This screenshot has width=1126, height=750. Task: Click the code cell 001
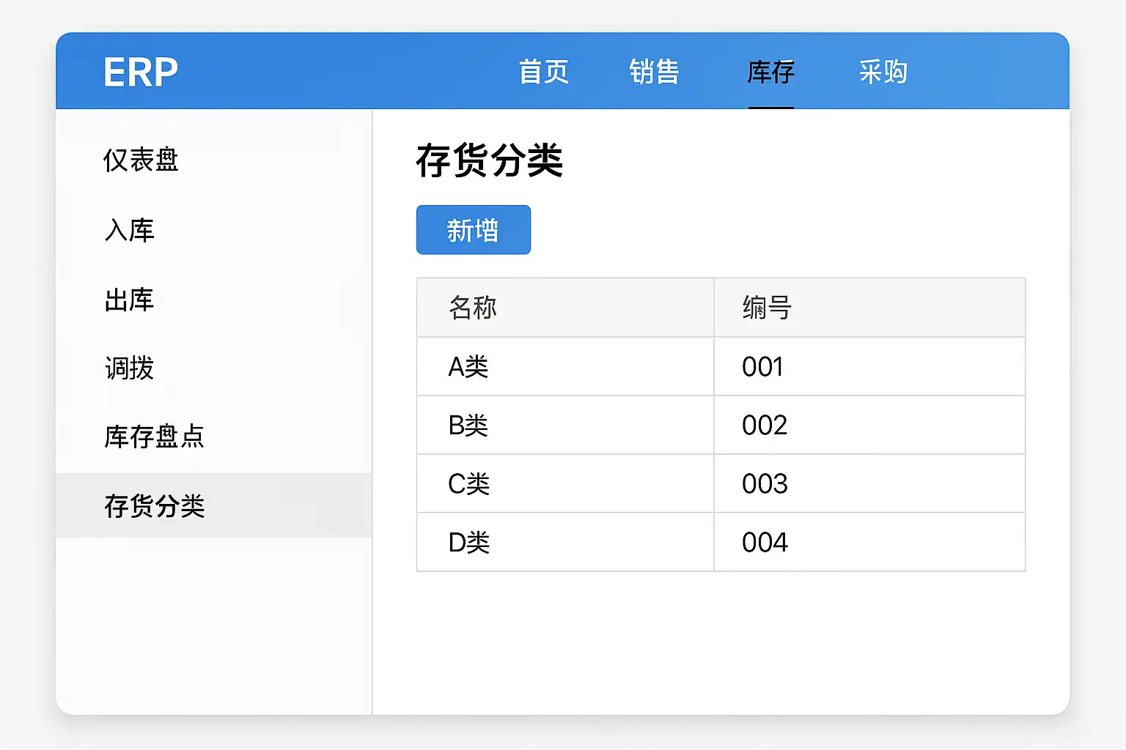tap(762, 366)
